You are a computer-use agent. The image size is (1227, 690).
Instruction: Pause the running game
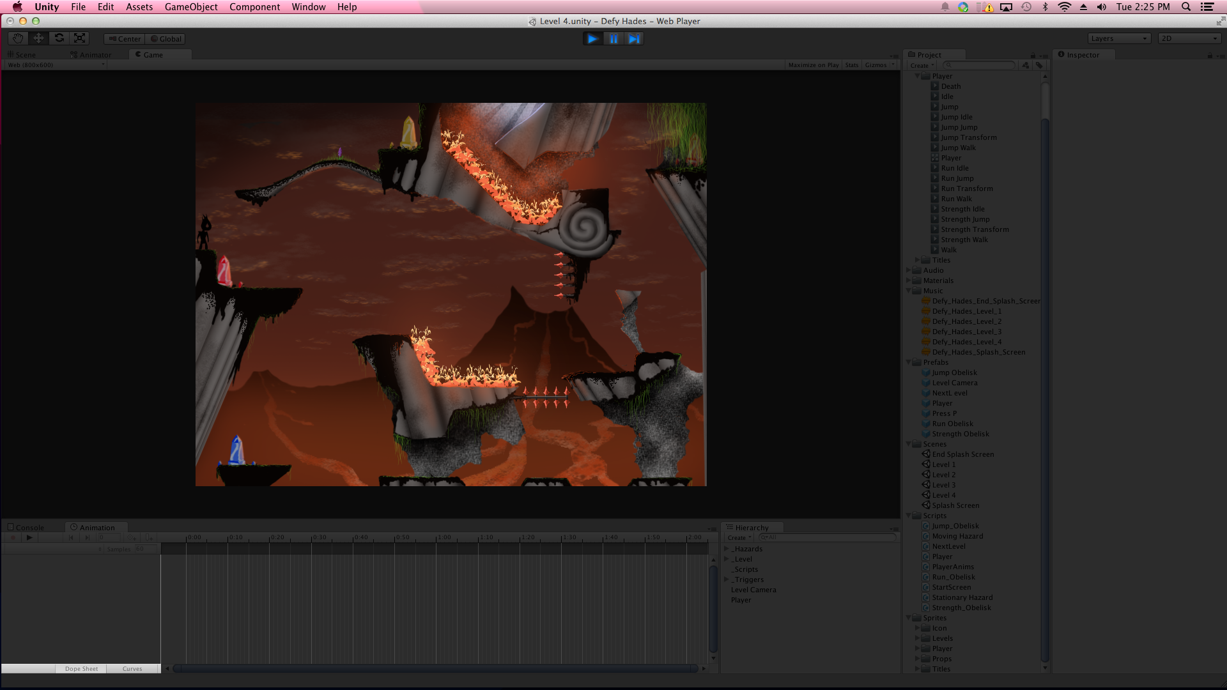[x=613, y=39]
